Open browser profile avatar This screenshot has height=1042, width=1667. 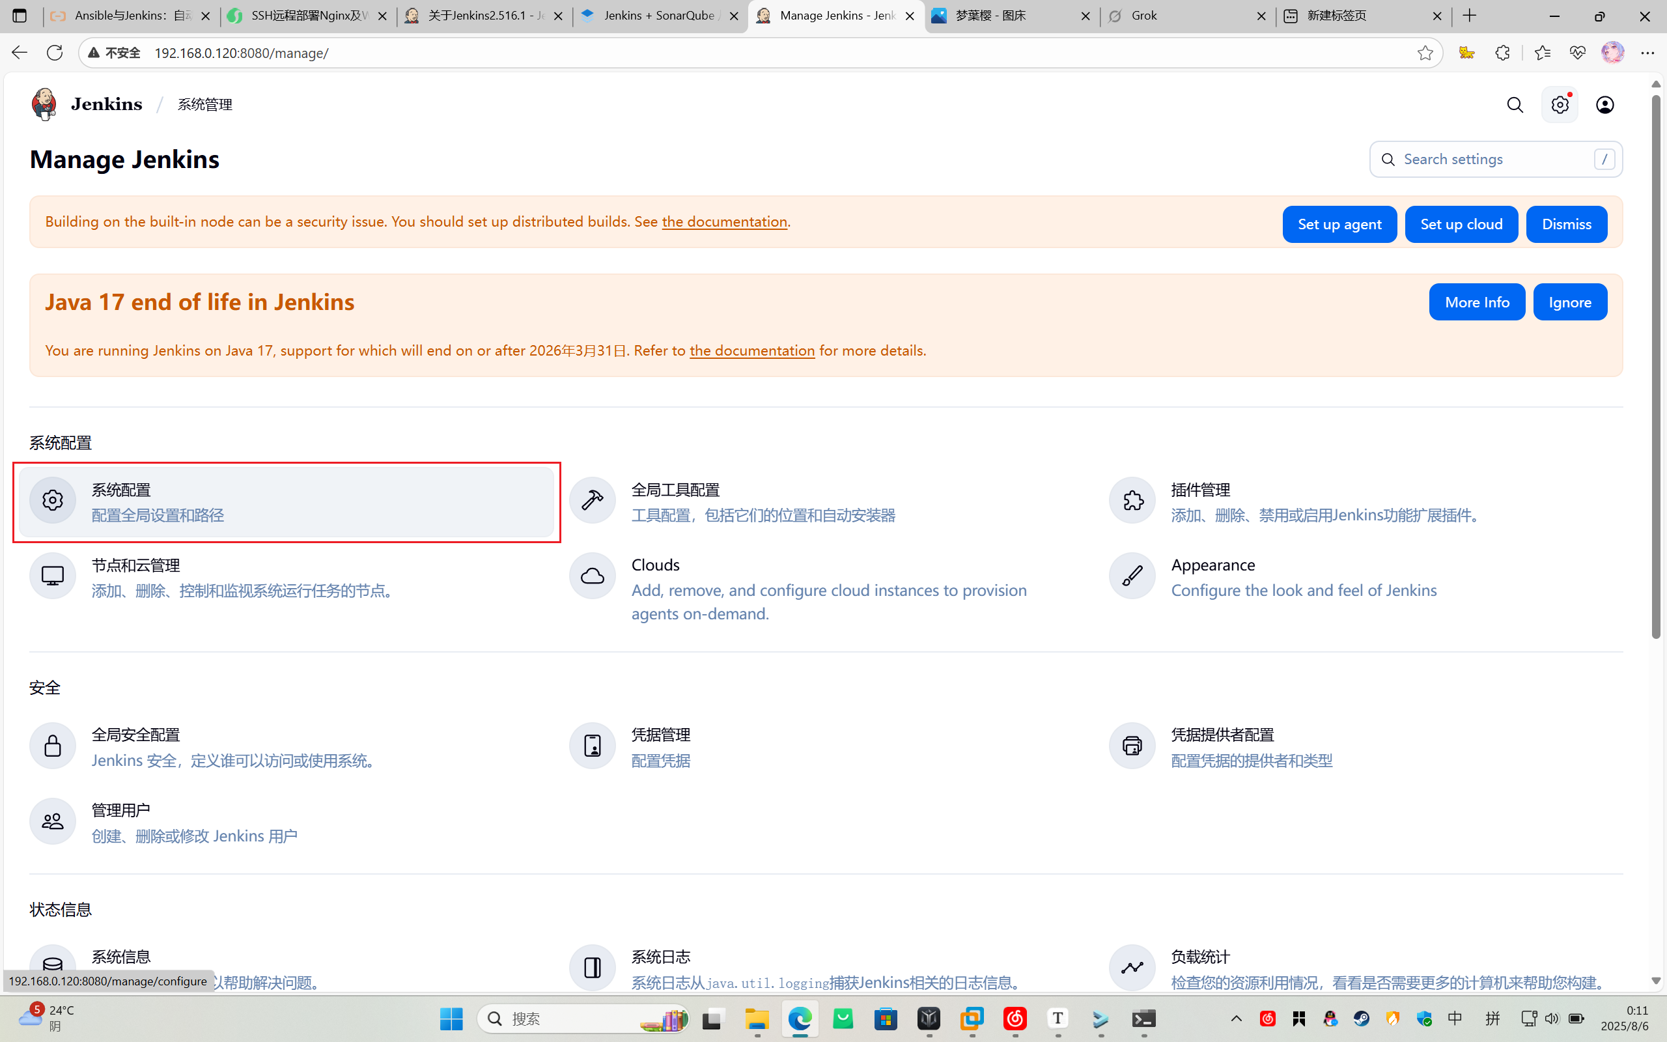(1612, 53)
